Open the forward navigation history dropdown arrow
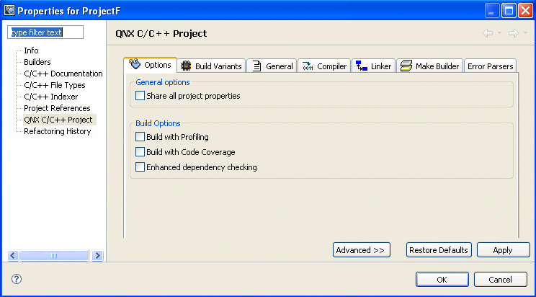This screenshot has height=297, width=536. click(x=524, y=33)
